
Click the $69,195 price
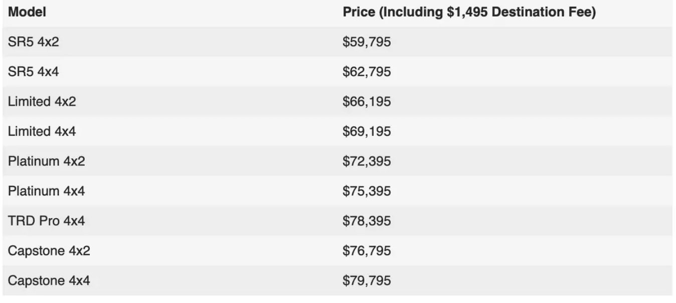[x=367, y=132]
